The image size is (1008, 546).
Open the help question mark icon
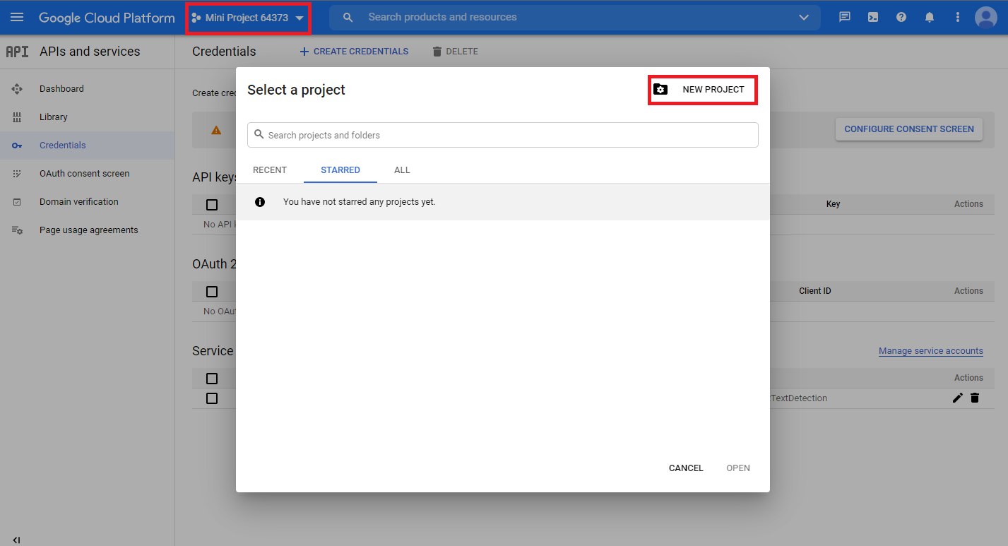(x=901, y=18)
